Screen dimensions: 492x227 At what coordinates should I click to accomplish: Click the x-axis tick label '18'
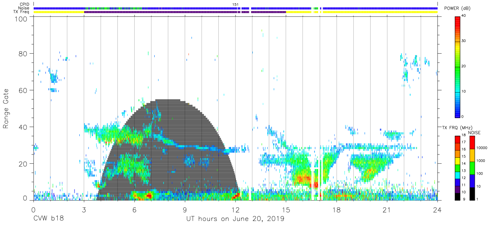click(x=336, y=210)
